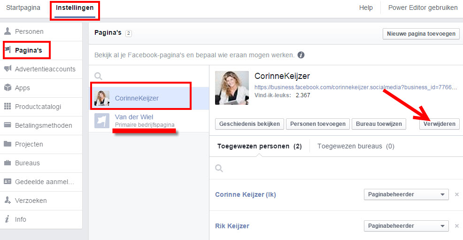Remove Rik Keijzer with the x button
463x240 pixels.
coord(456,226)
